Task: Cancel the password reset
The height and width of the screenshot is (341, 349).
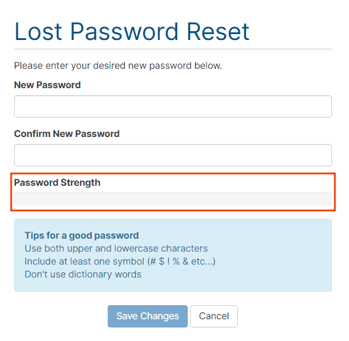Action: tap(214, 316)
